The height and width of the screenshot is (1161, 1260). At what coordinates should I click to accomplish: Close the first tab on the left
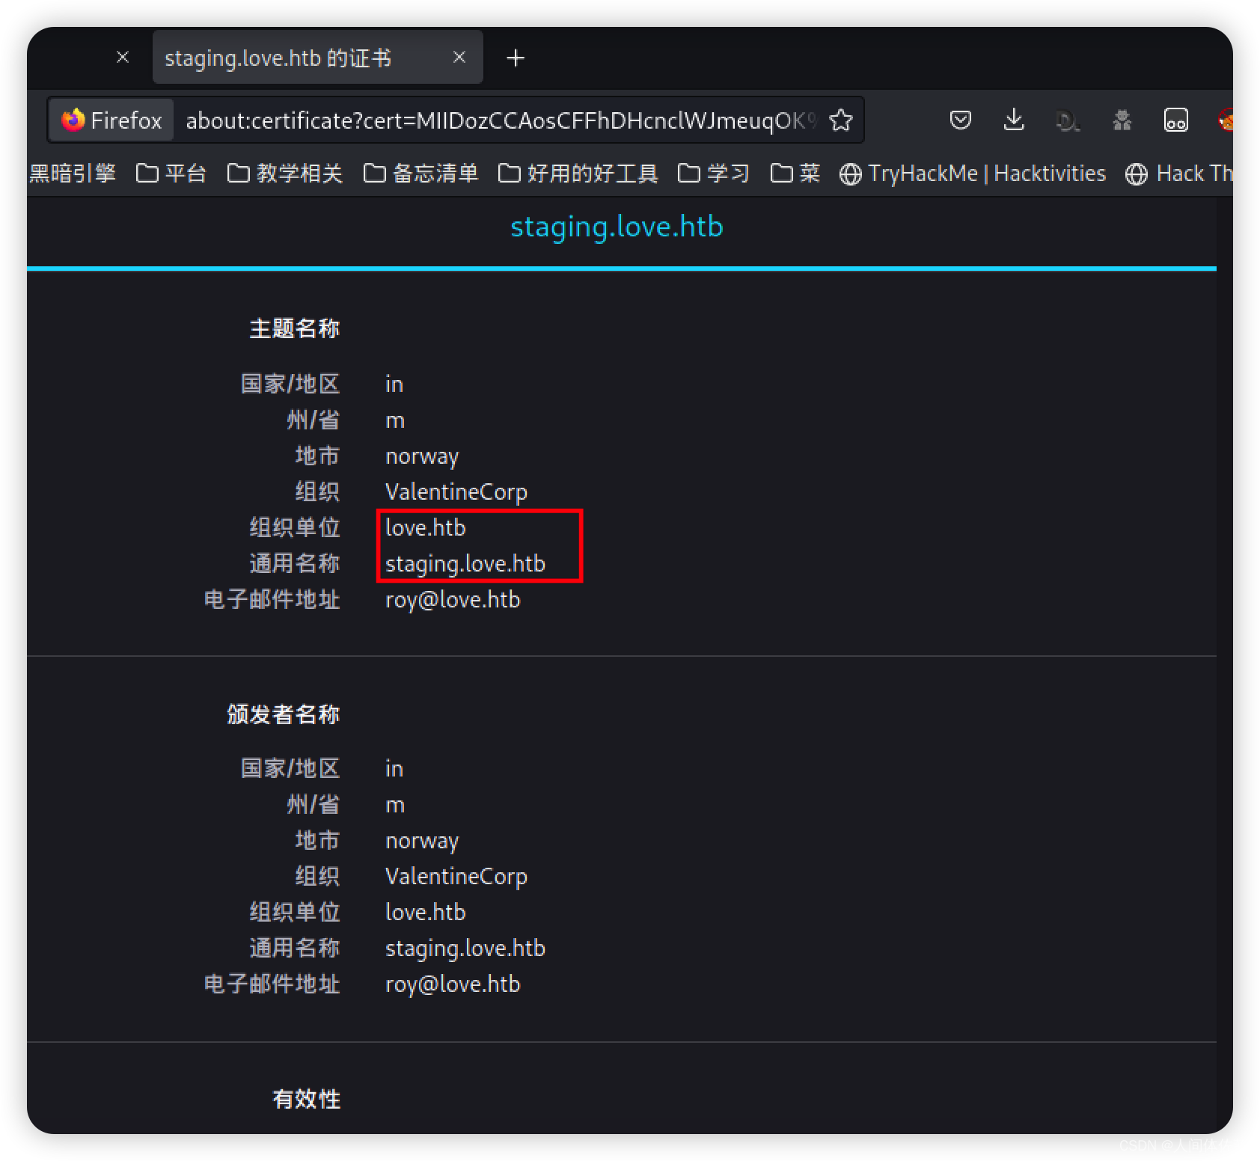pyautogui.click(x=123, y=57)
